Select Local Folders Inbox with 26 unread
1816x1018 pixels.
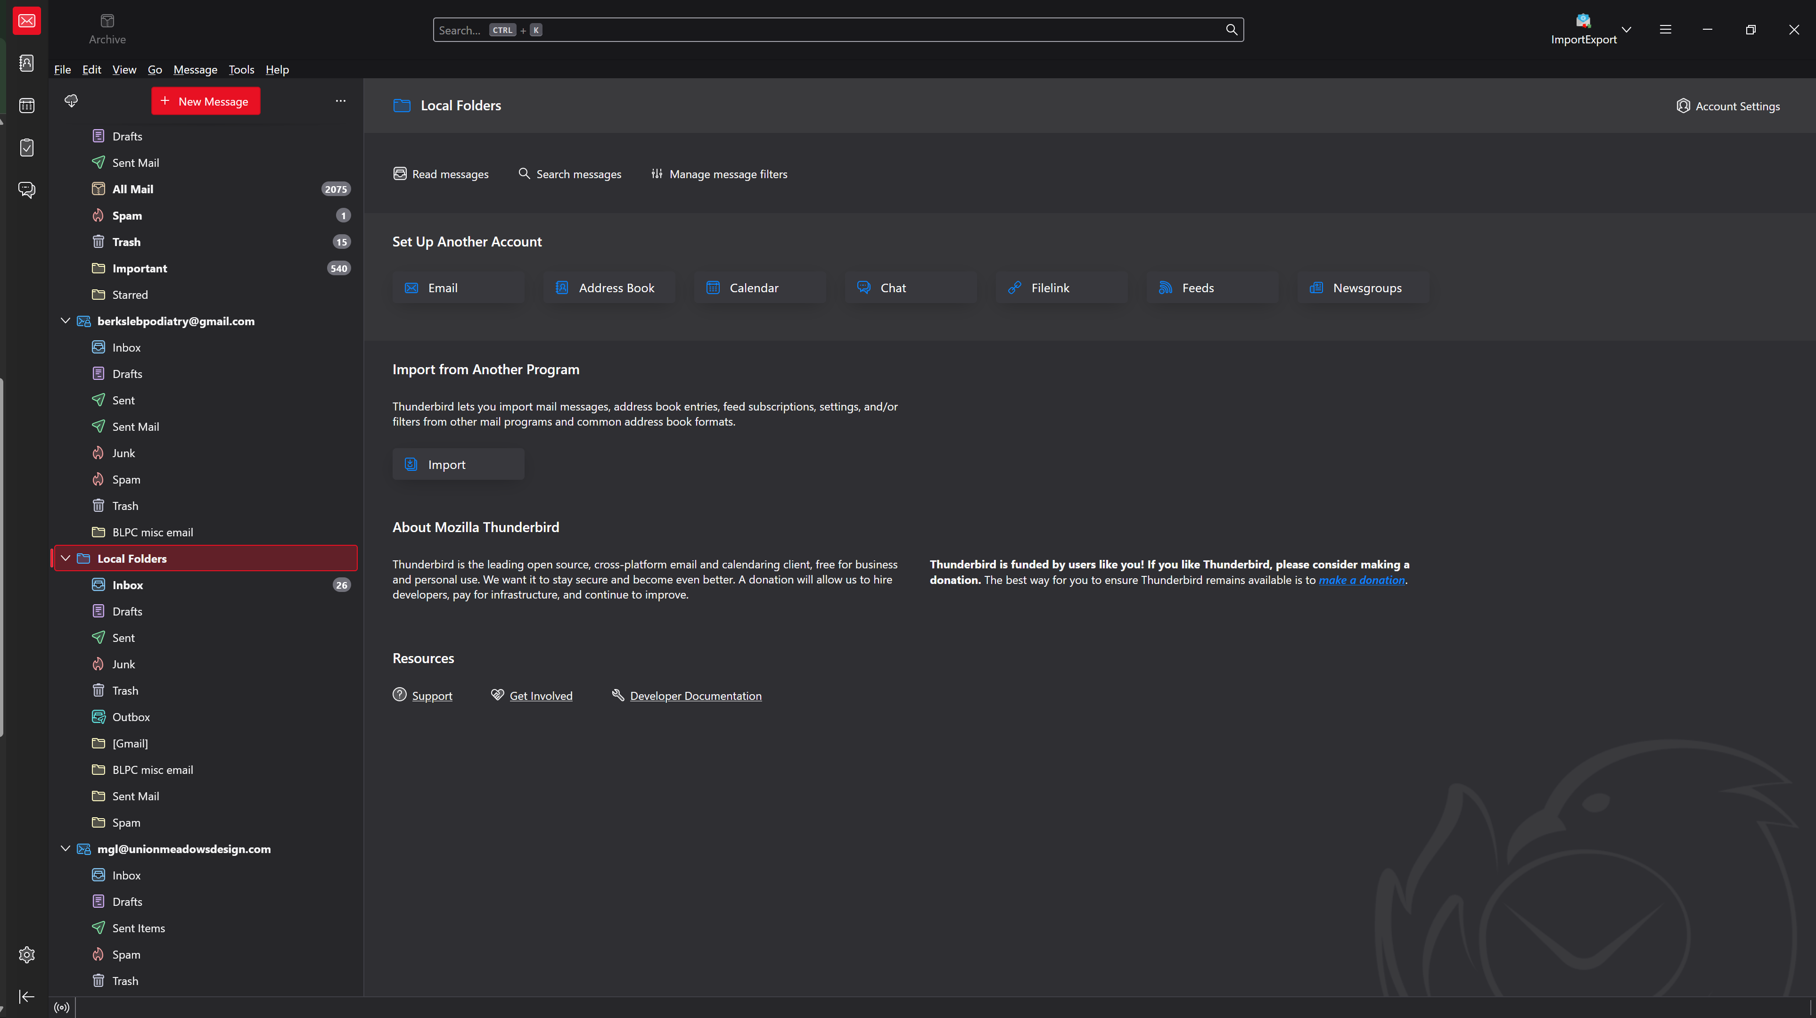128,585
